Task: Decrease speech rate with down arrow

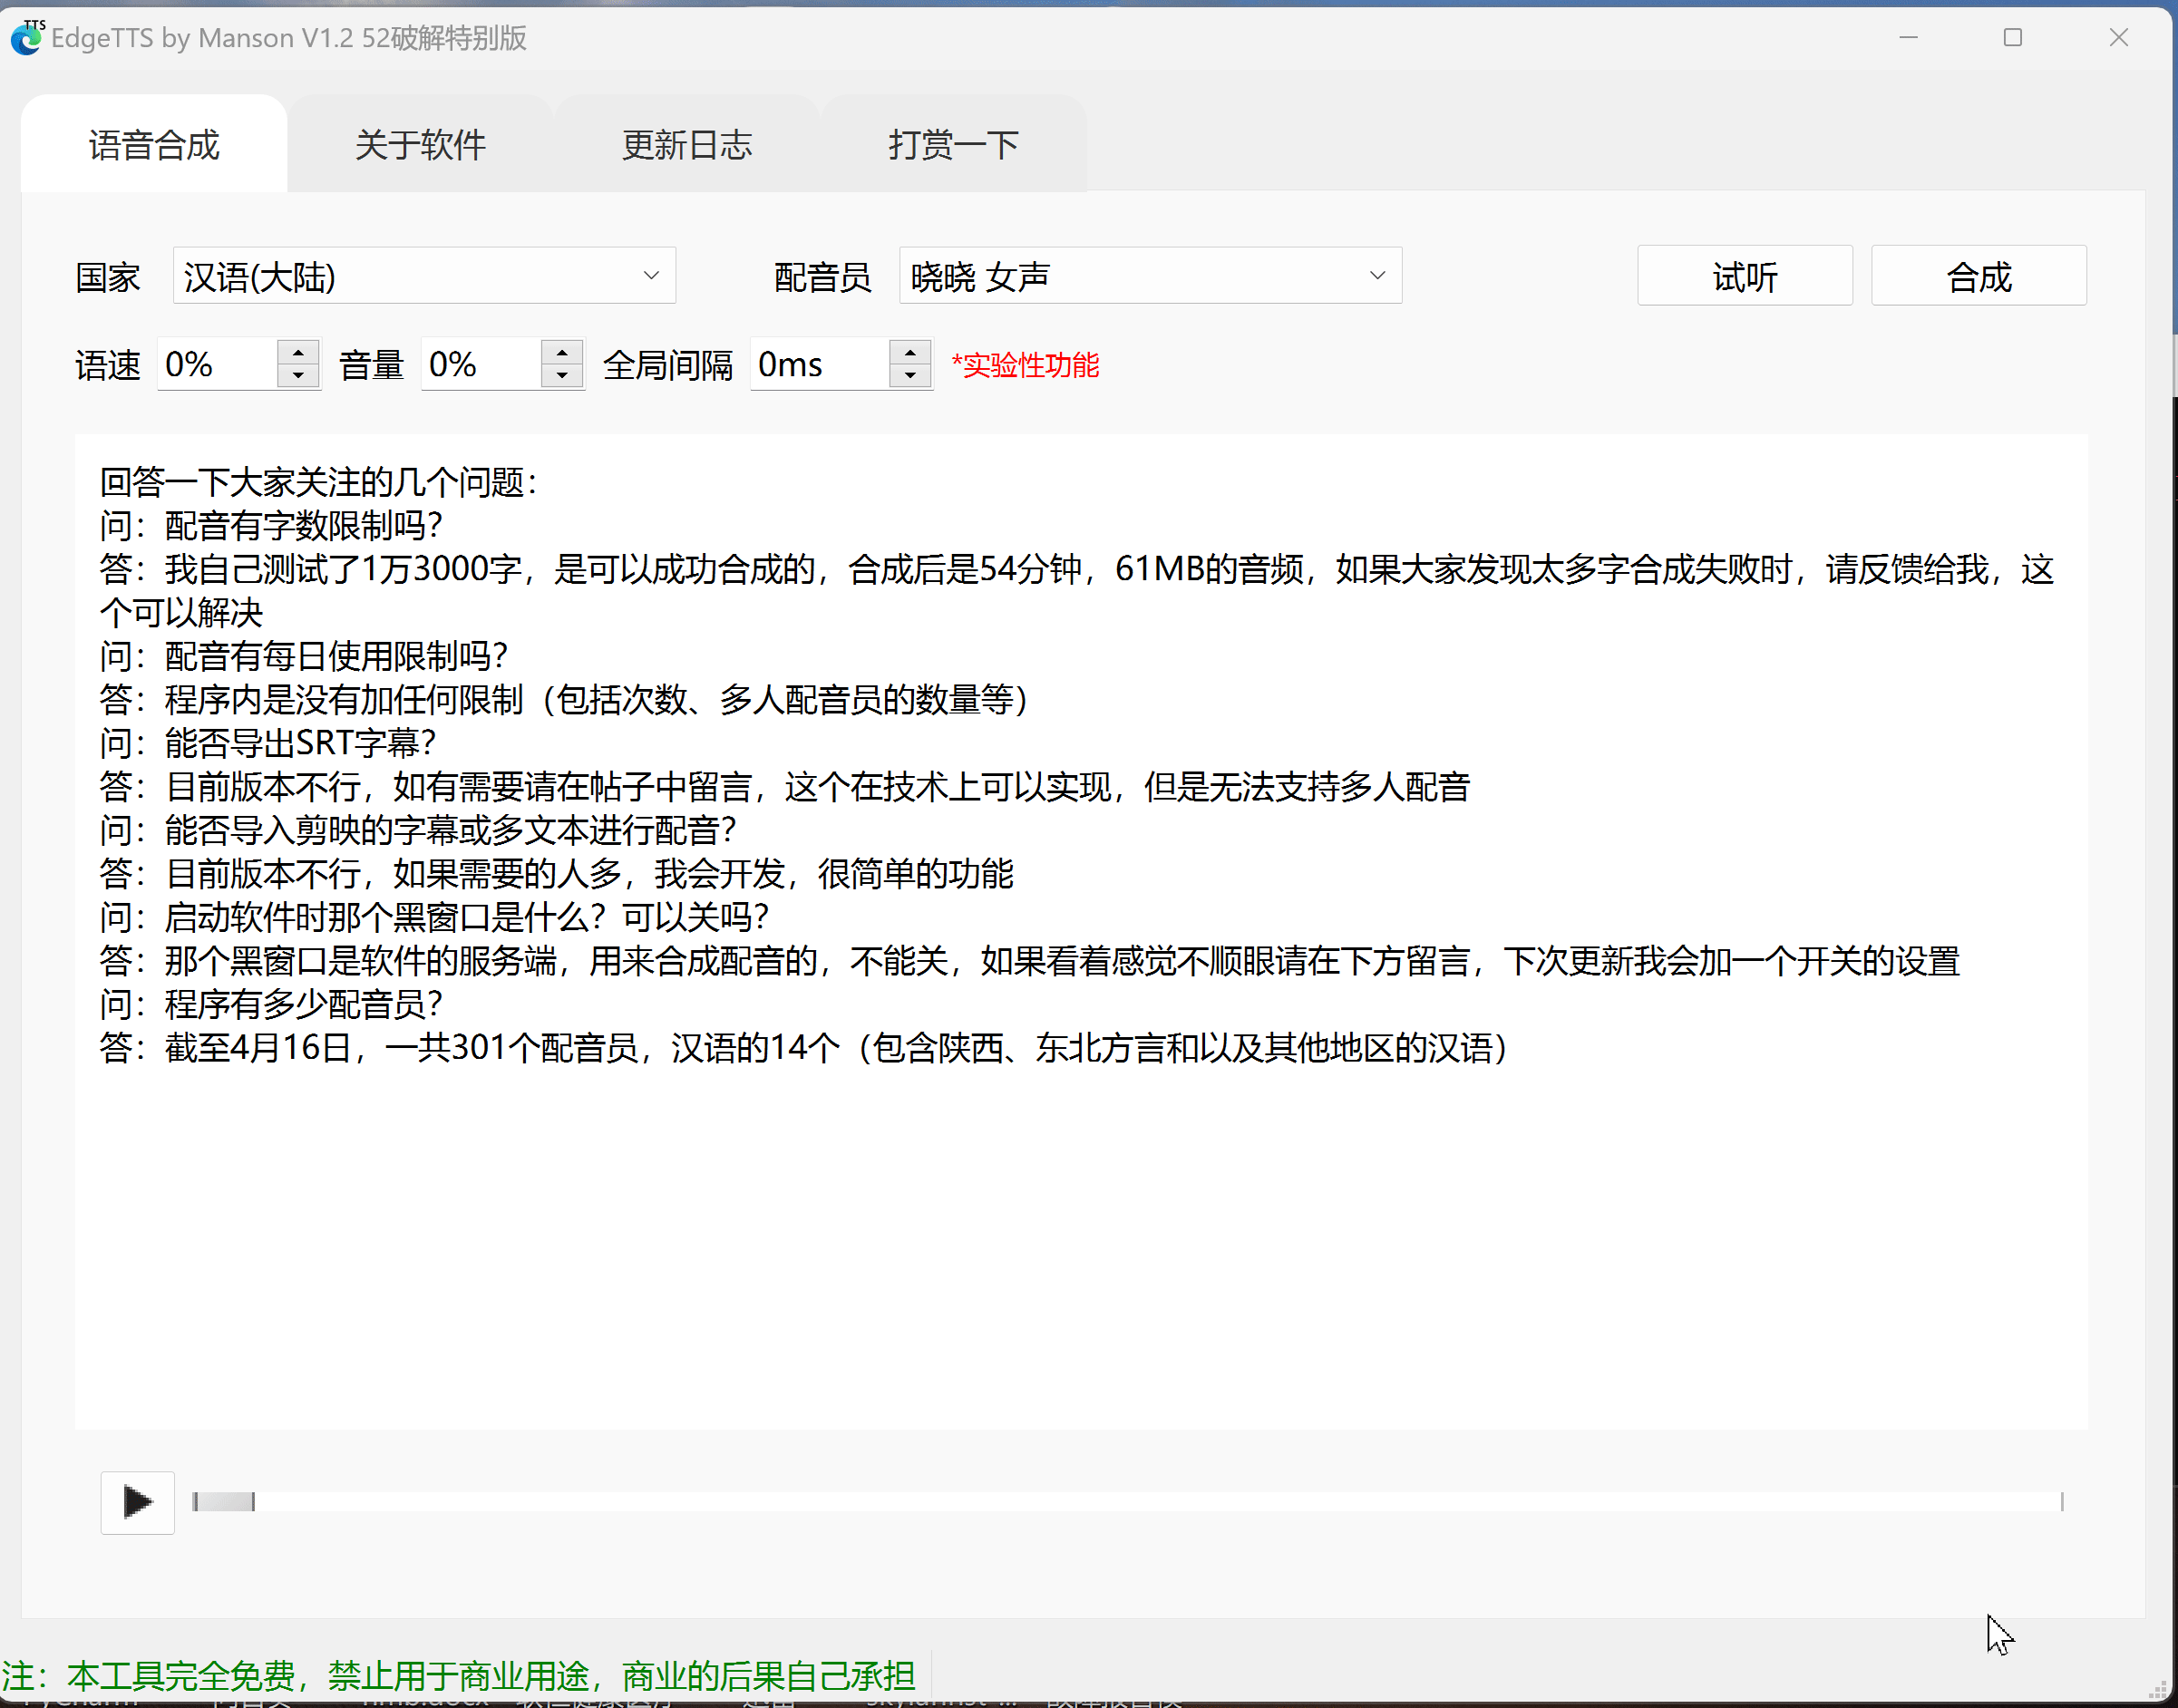Action: [x=298, y=376]
